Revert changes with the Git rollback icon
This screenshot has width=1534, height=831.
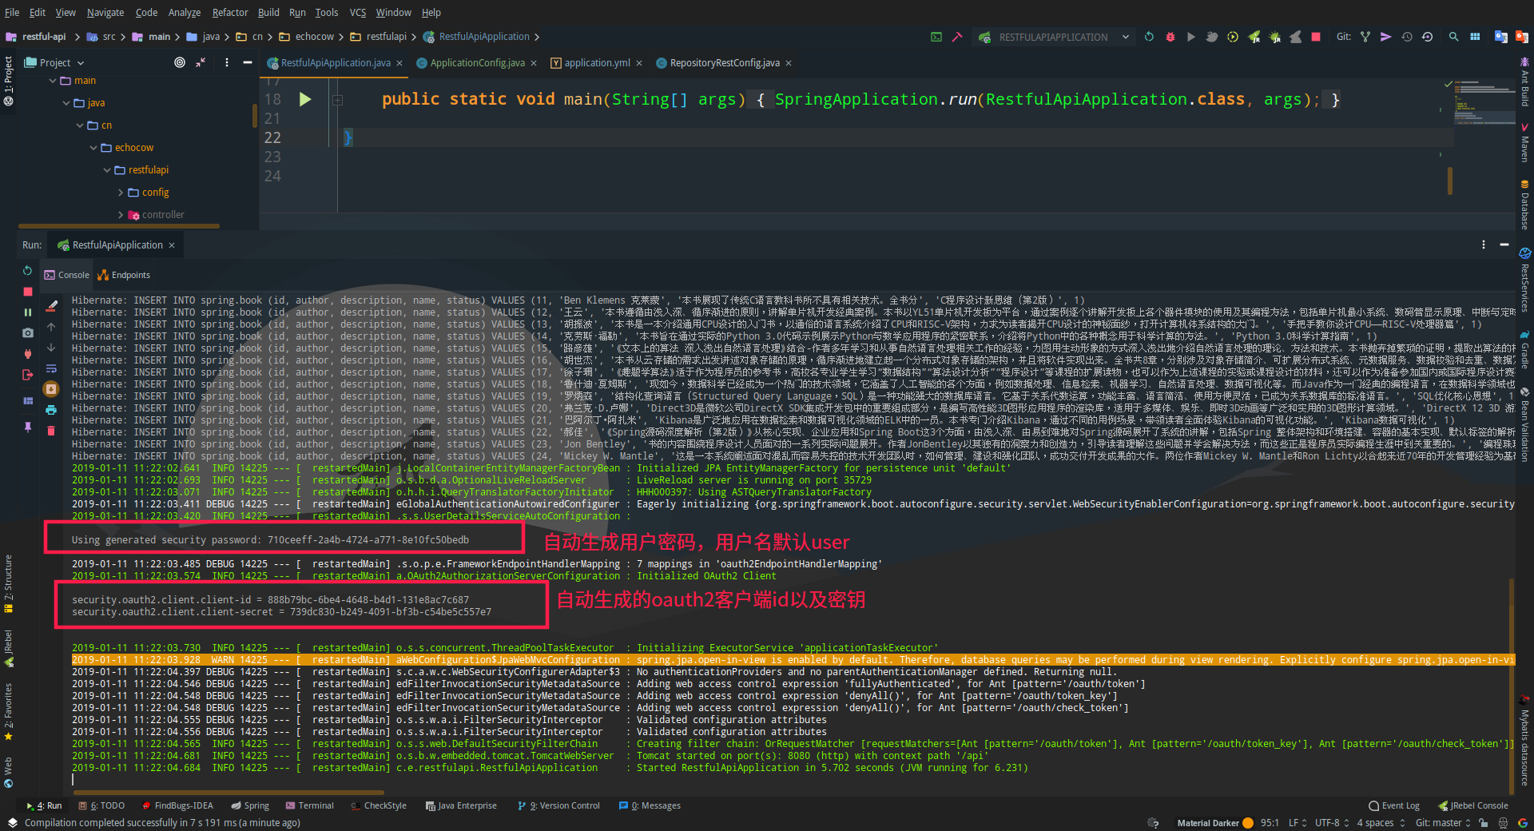(1428, 37)
